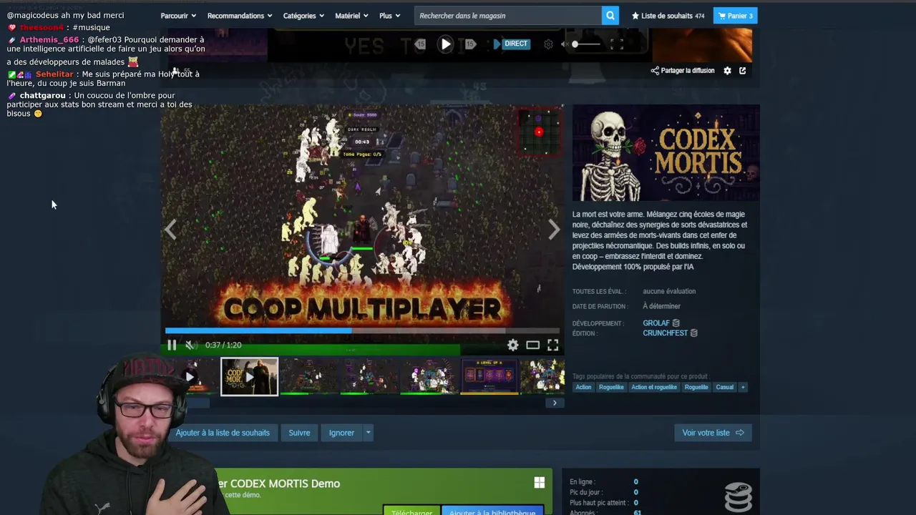This screenshot has height=515, width=916.
Task: Click Windows platform icon on demo banner
Action: 540,483
